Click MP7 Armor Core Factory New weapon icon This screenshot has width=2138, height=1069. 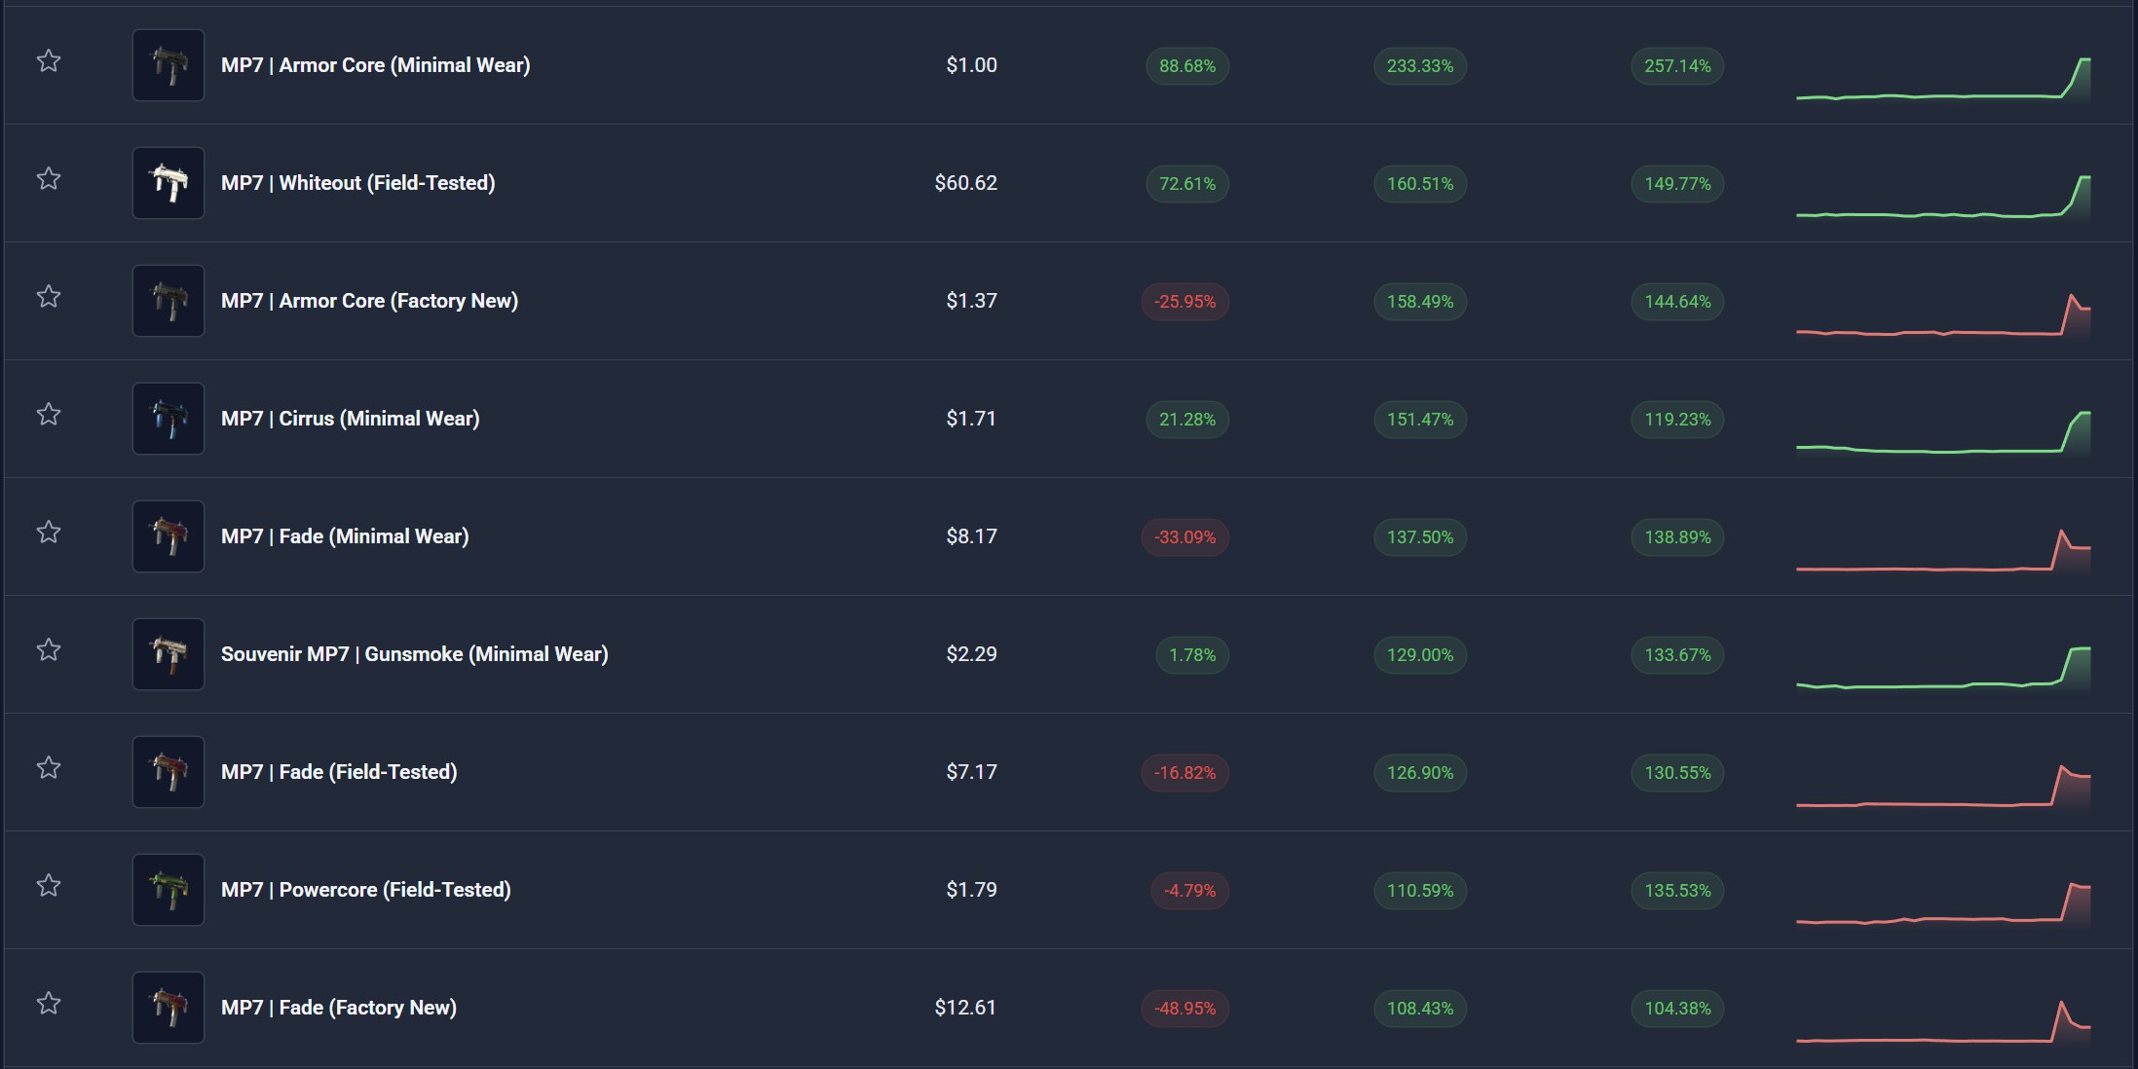169,301
